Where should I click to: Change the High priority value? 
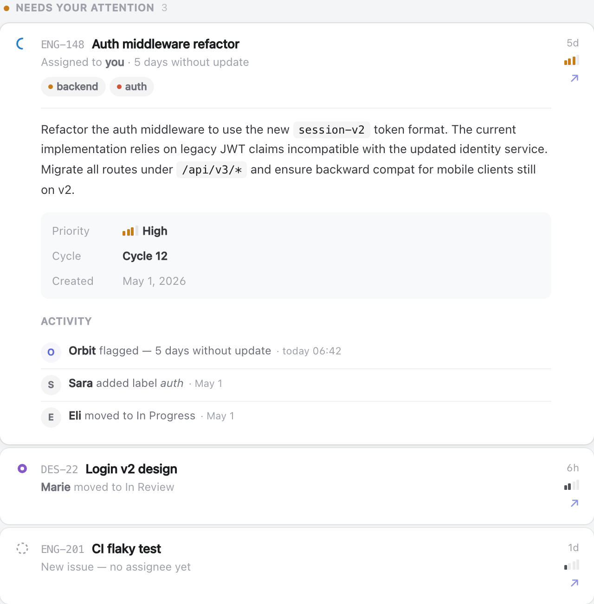[x=145, y=231]
